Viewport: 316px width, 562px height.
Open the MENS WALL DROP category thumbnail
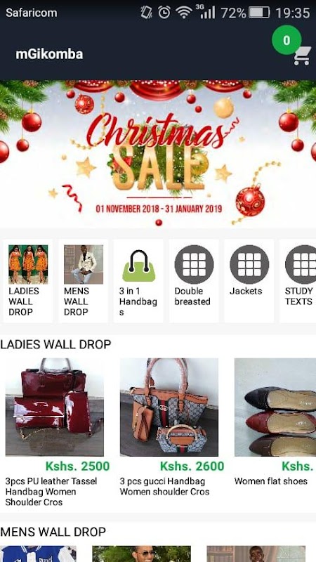pos(84,265)
